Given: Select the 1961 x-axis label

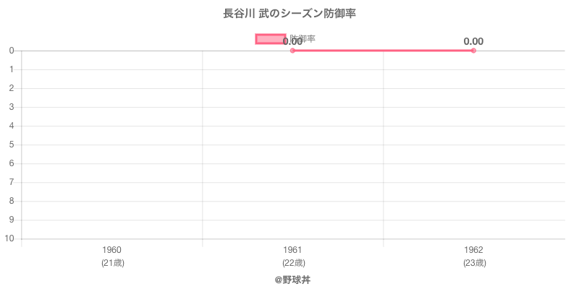Looking at the screenshot, I should (x=293, y=250).
